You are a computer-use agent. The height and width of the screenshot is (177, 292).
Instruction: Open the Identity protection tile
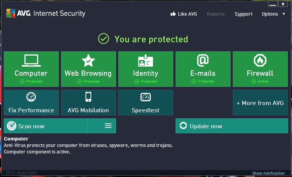(146, 69)
